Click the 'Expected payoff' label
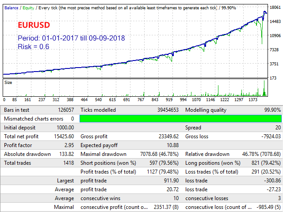Screen dimensions: 283x212 [x=99, y=145]
